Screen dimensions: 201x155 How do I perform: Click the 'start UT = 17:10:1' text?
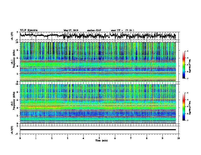(123, 30)
